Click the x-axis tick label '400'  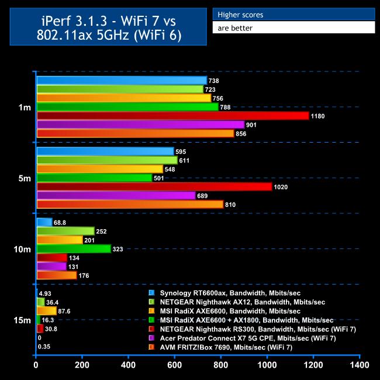coord(128,365)
